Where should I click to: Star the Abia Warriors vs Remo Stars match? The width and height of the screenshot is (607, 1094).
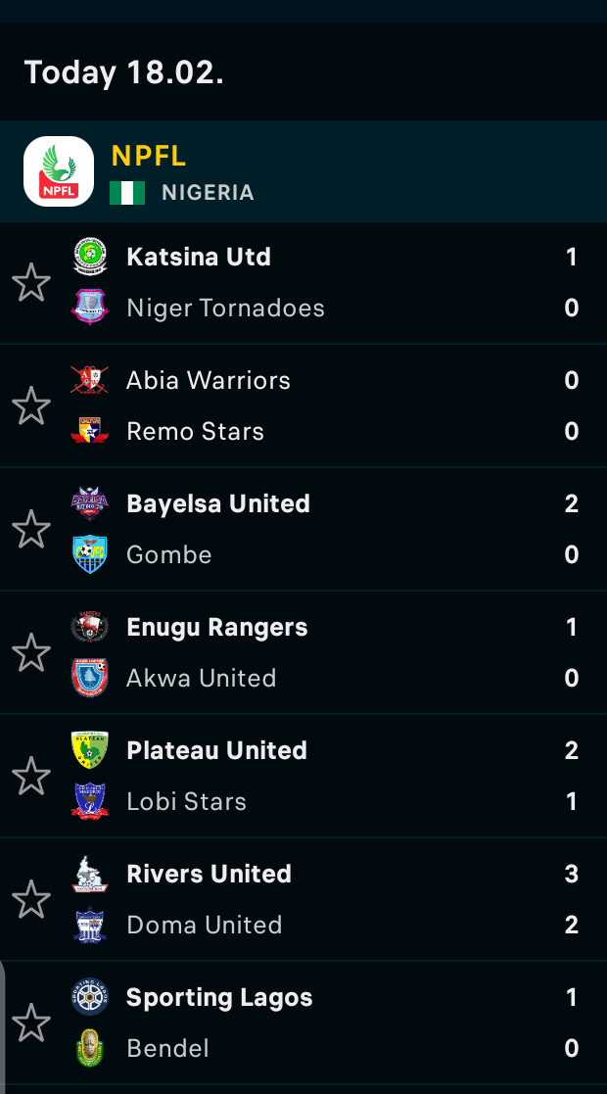[x=31, y=405]
